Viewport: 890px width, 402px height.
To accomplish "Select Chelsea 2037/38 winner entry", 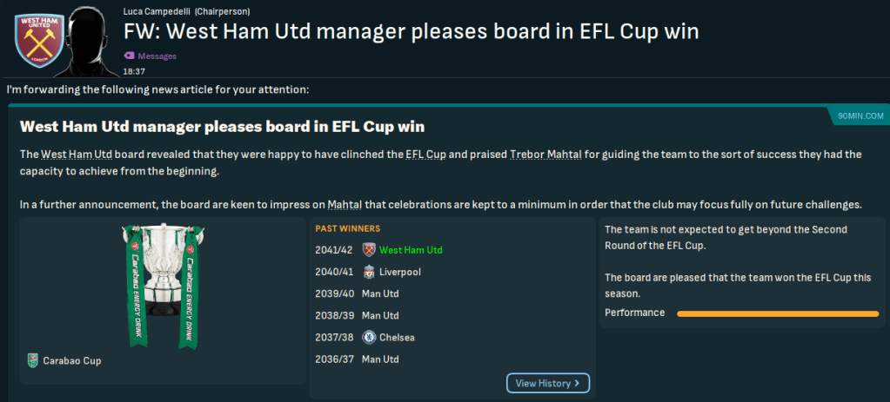I will coord(397,337).
